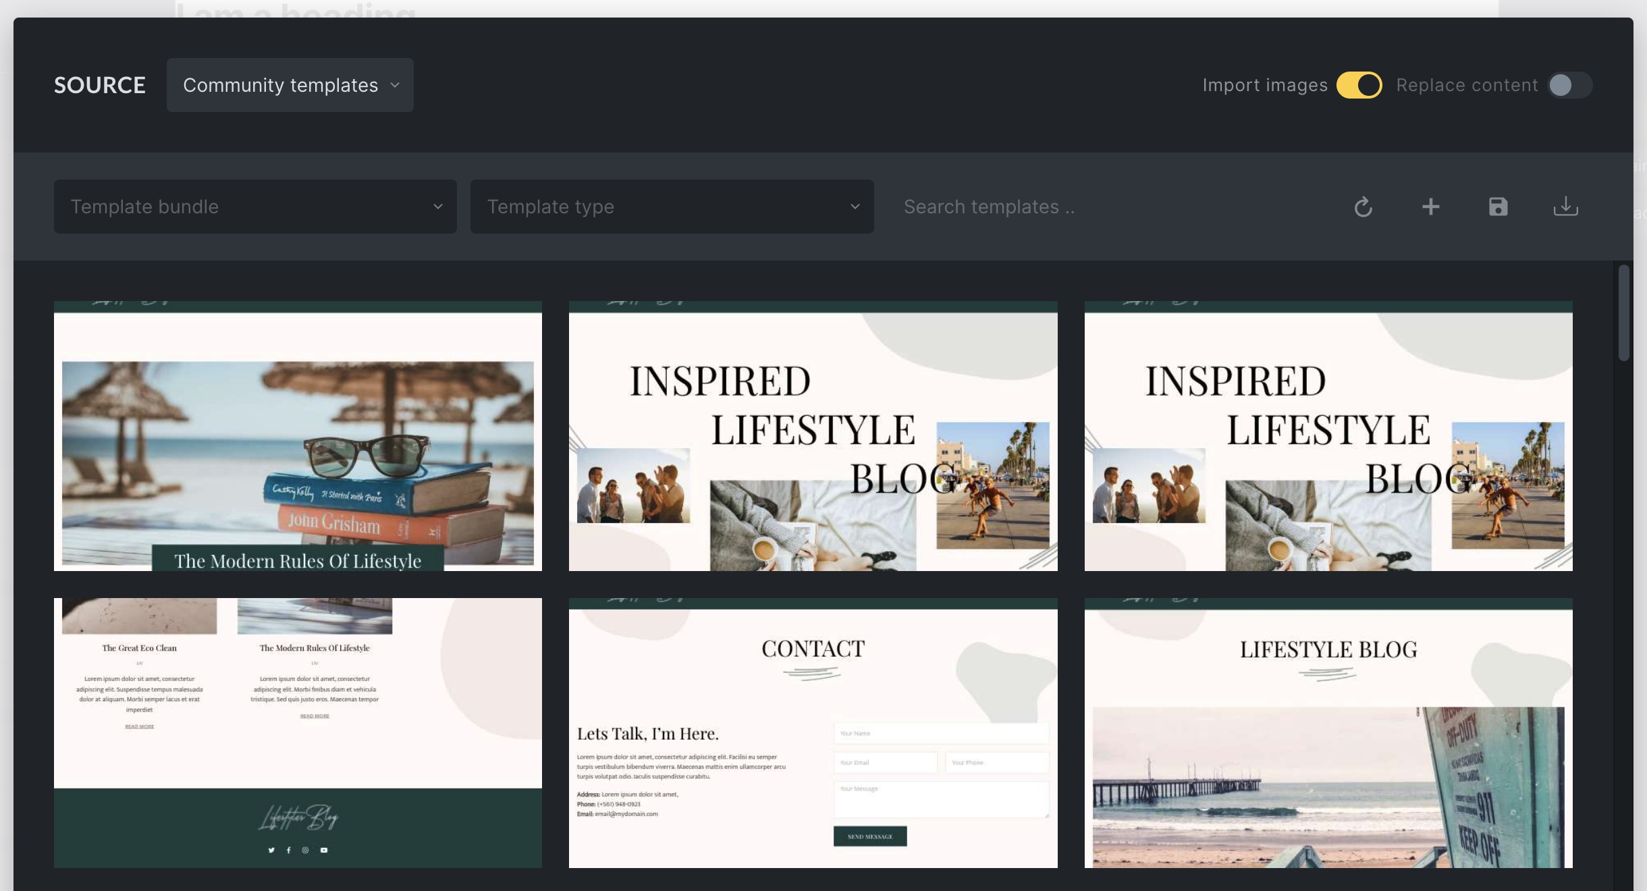Click chevron arrow in Template type field
This screenshot has height=891, width=1647.
click(855, 207)
